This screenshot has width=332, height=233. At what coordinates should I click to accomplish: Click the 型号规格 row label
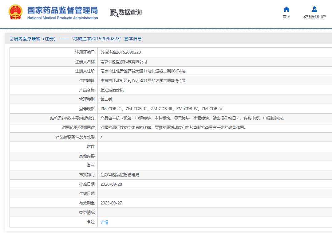(87, 109)
